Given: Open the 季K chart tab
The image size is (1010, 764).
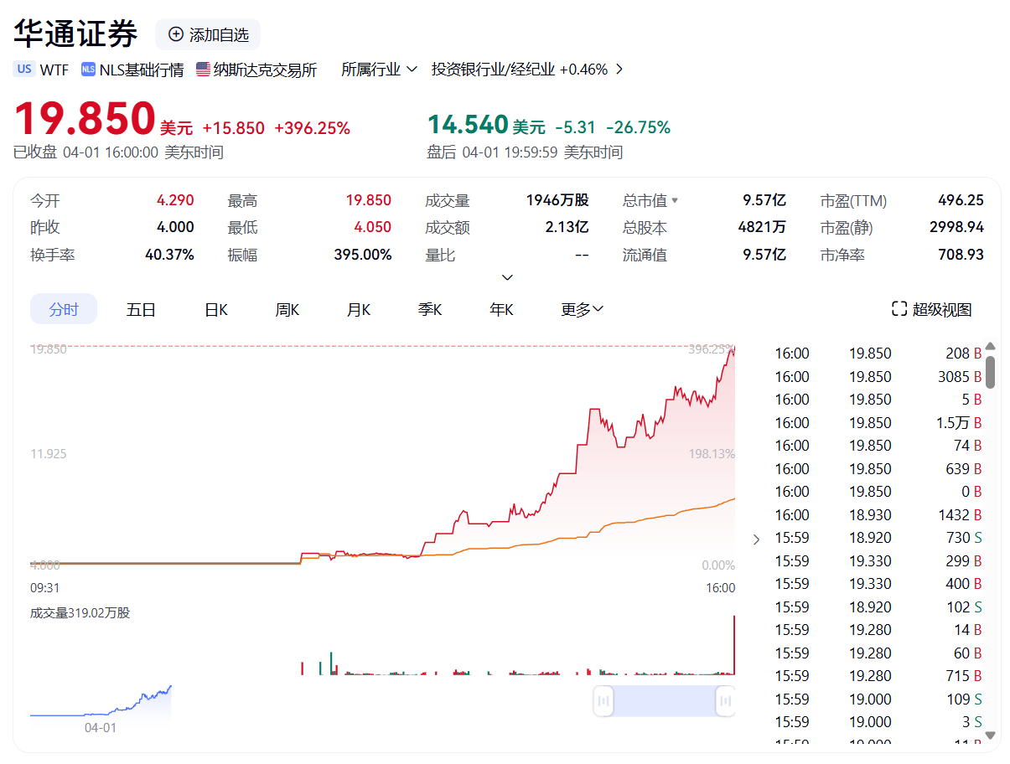Looking at the screenshot, I should click(x=430, y=309).
